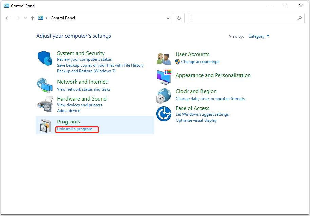Image resolution: width=310 pixels, height=216 pixels.
Task: Open Network and Internet category
Action: [x=82, y=82]
